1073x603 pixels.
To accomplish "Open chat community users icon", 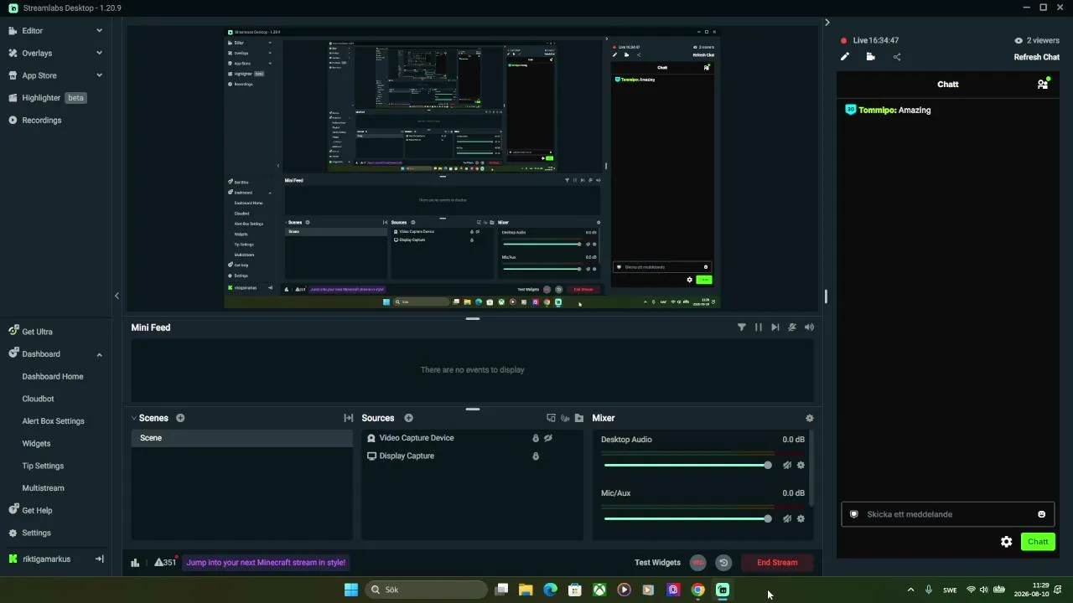I will point(1043,84).
